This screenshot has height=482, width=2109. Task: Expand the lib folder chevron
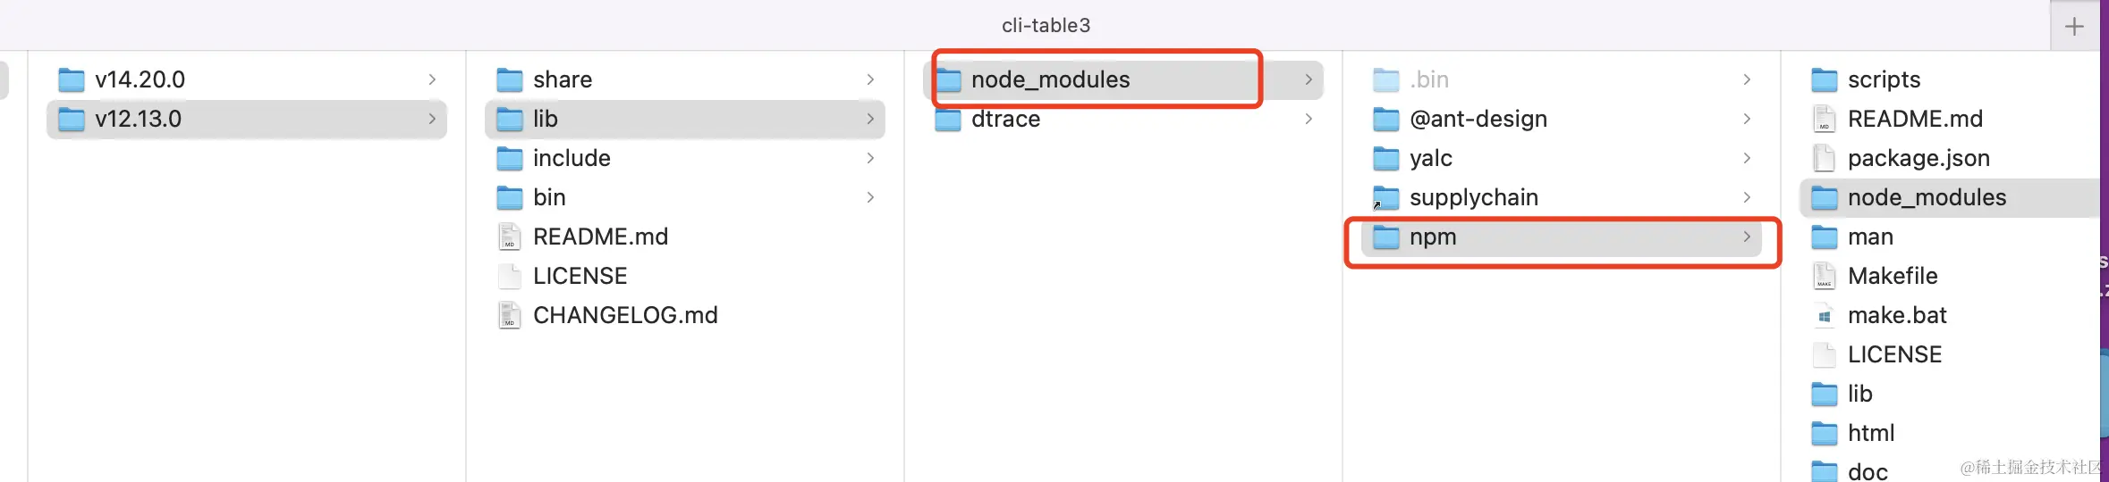pos(870,119)
